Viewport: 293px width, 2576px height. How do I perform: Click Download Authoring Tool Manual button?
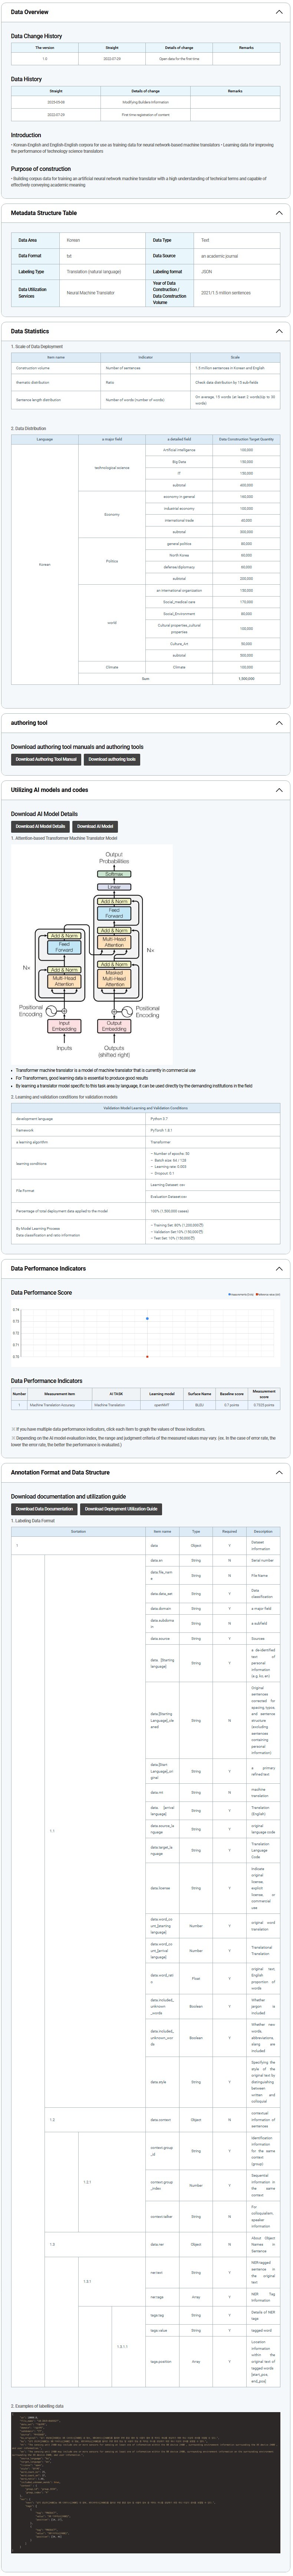click(x=46, y=759)
